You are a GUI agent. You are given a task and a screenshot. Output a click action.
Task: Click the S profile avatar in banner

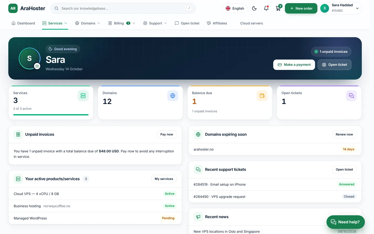(29, 58)
